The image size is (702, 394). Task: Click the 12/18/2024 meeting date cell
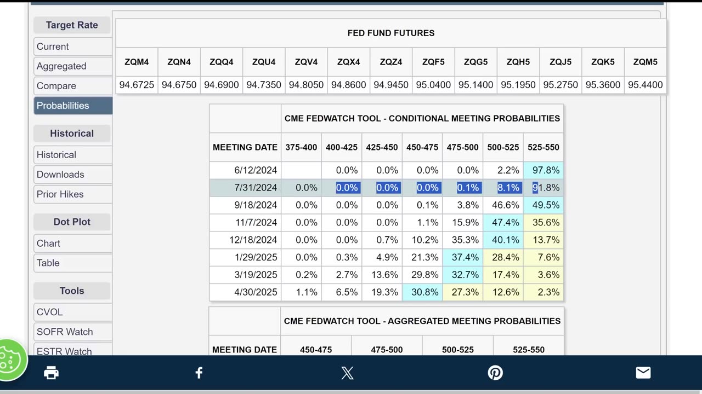point(245,240)
